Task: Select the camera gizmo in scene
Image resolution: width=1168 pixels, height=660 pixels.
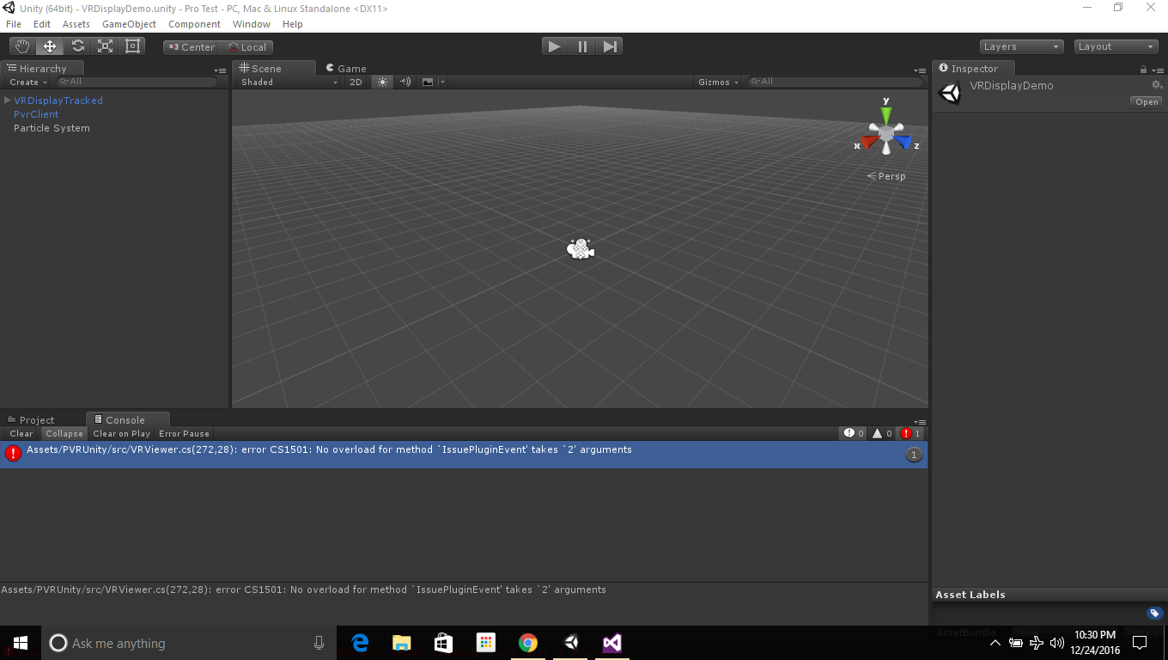Action: [581, 249]
